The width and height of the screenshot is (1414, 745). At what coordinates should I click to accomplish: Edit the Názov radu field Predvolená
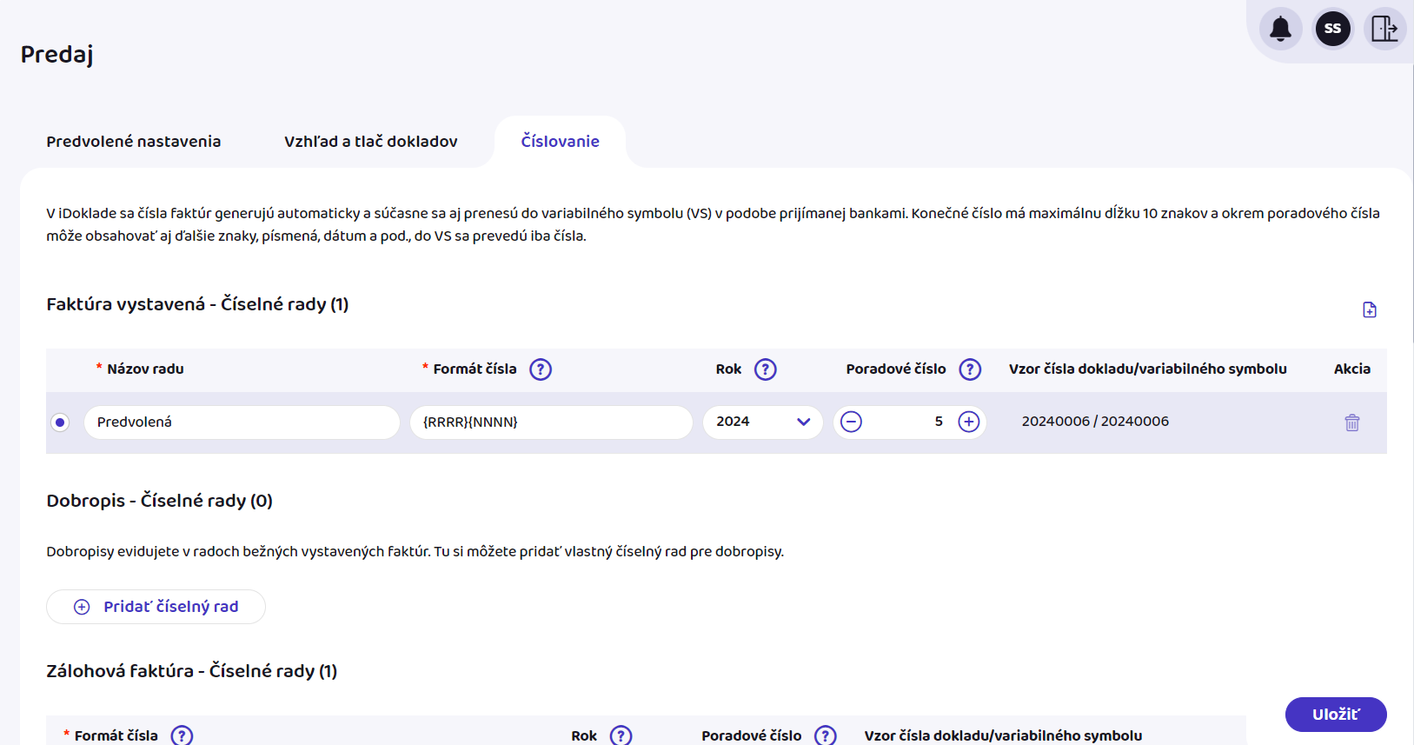(x=241, y=422)
